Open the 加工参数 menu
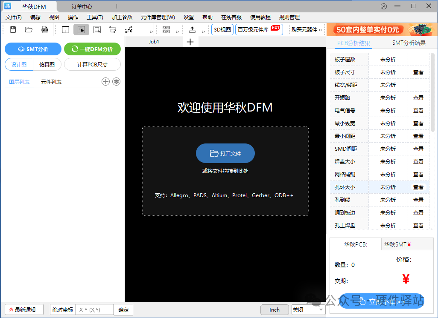This screenshot has height=318, width=438. pyautogui.click(x=122, y=17)
